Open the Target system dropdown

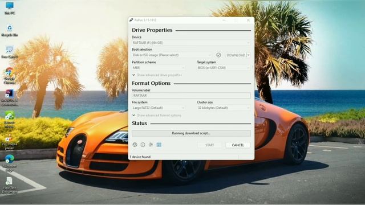click(224, 68)
